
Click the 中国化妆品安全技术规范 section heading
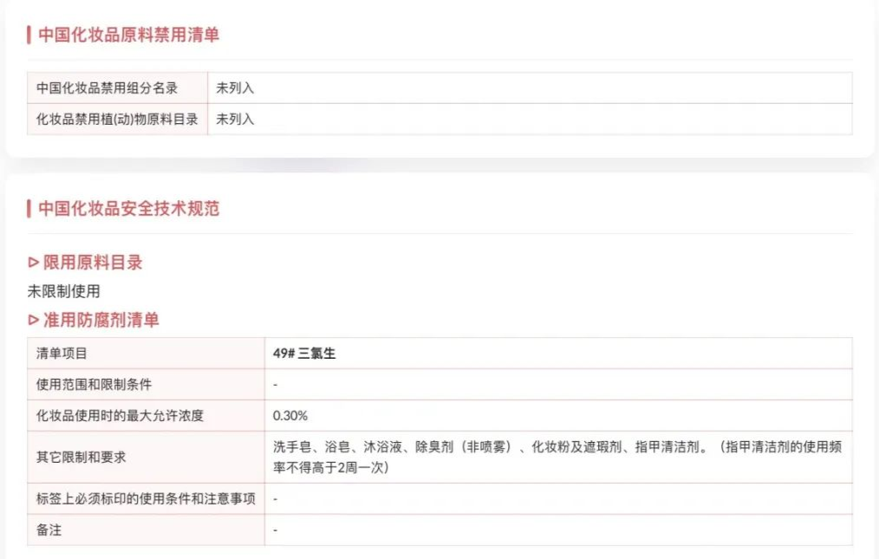[x=128, y=209]
